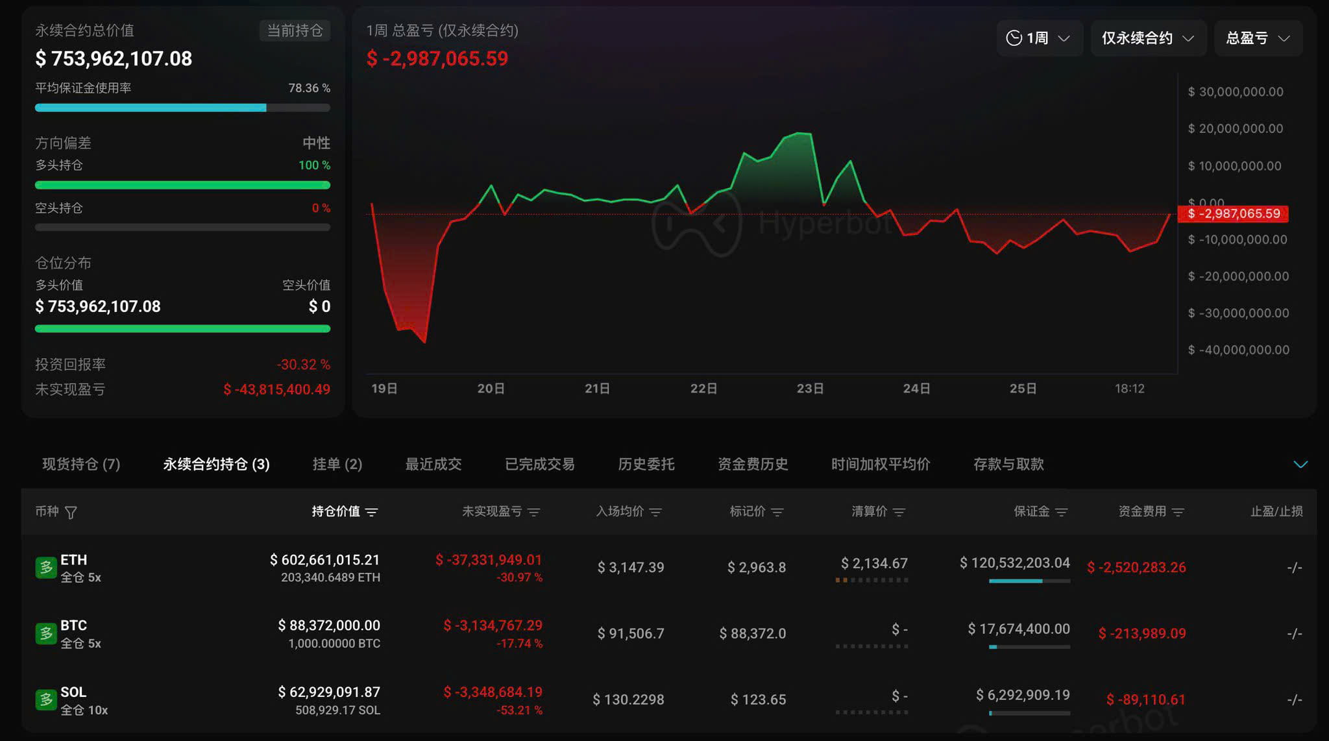This screenshot has height=741, width=1329.
Task: Sort by 持仓价值 column icon
Action: point(371,512)
